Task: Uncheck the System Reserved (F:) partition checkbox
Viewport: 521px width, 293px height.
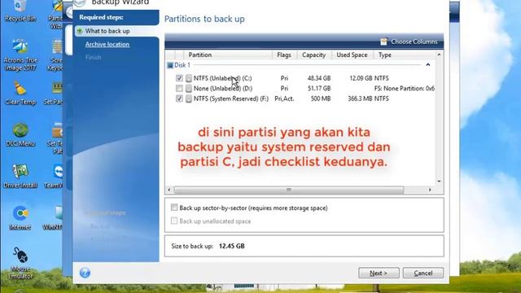Action: pos(179,98)
